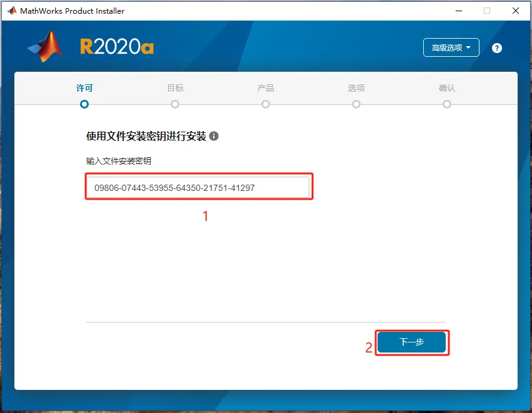
Task: Click the 许可 step circle marker
Action: coord(84,104)
